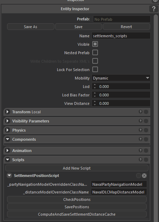The image size is (159, 222).
Task: Click the Save As button
Action: (31, 27)
